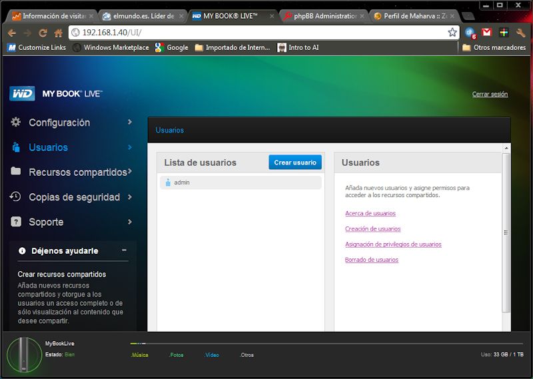
Task: Expand the Soporte menu arrow
Action: coord(129,222)
